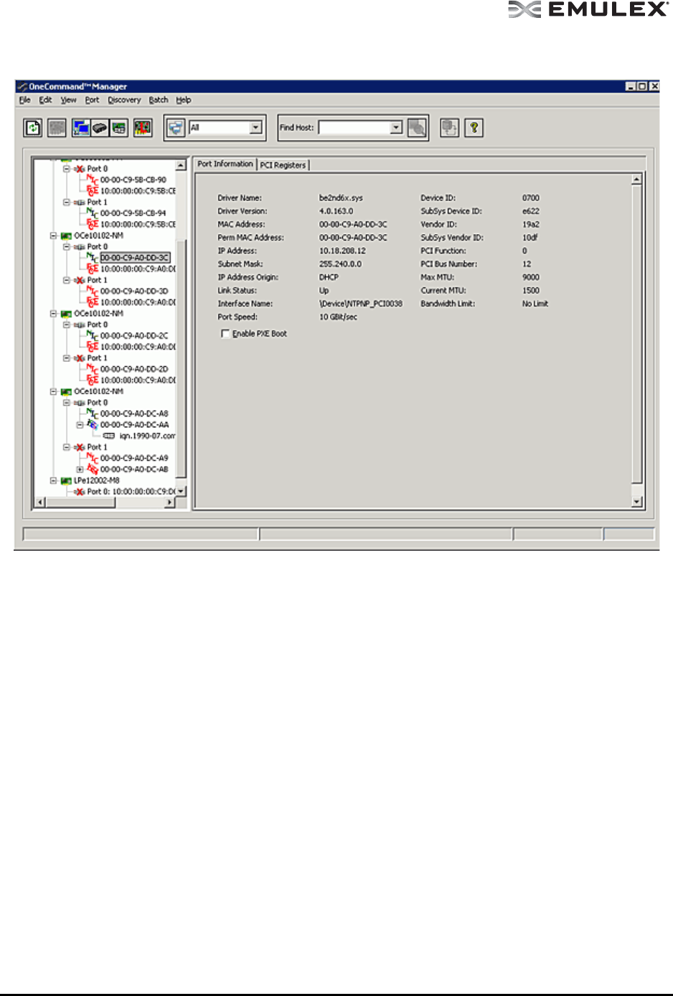Click the green board toolbar icon
Image resolution: width=673 pixels, height=996 pixels.
[x=118, y=128]
